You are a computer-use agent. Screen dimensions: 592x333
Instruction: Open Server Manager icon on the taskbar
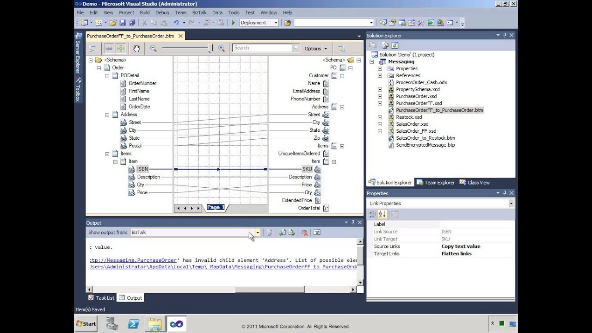(x=112, y=324)
